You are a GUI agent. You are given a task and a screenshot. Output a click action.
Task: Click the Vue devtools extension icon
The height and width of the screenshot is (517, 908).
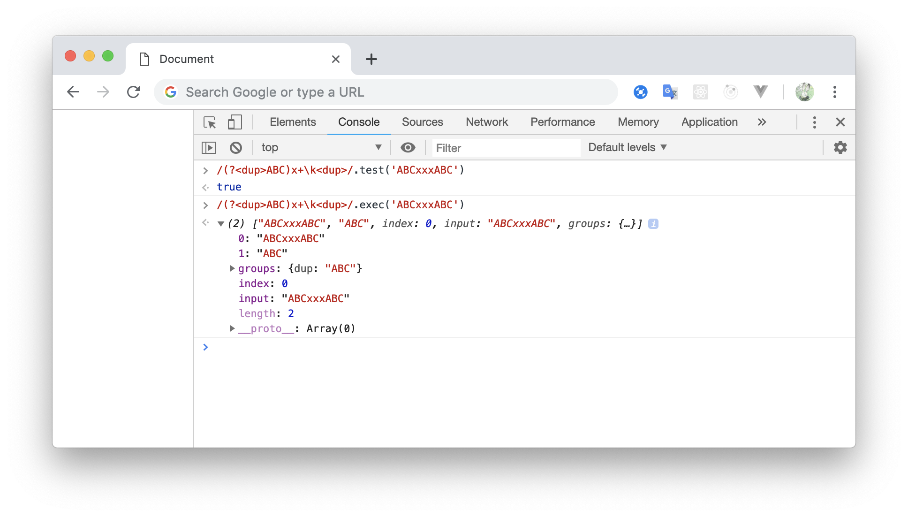click(x=760, y=92)
